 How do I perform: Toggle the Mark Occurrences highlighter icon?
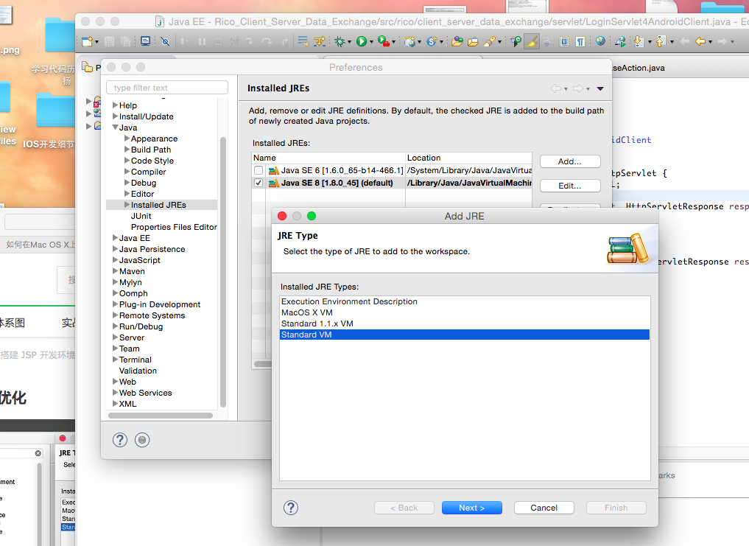tap(532, 41)
